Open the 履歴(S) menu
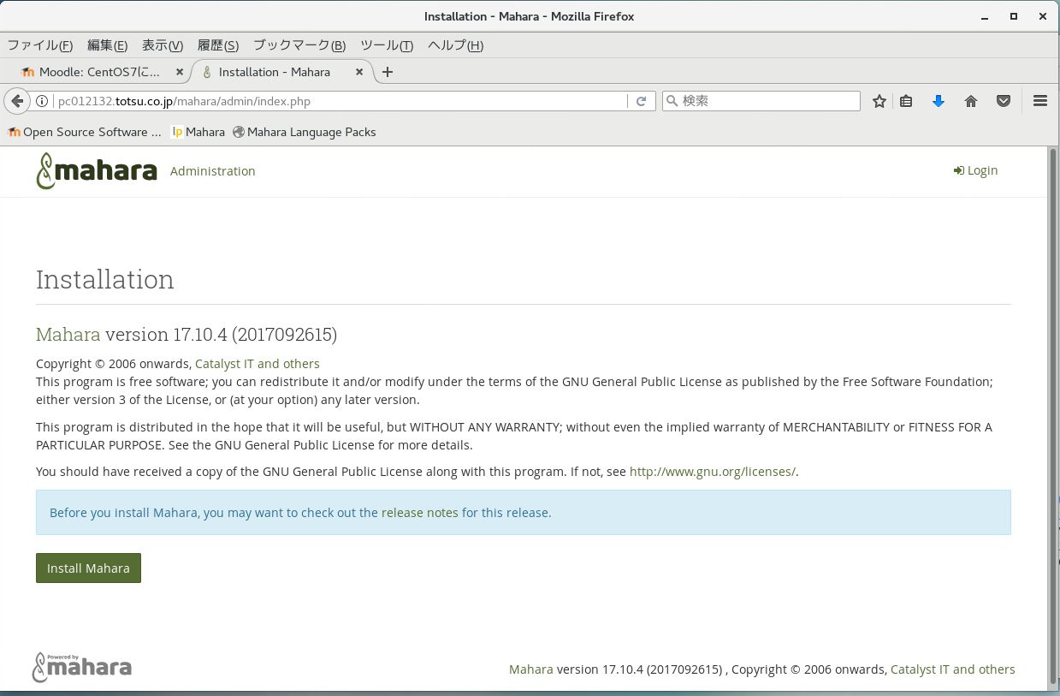Viewport: 1060px width, 696px height. click(x=218, y=45)
